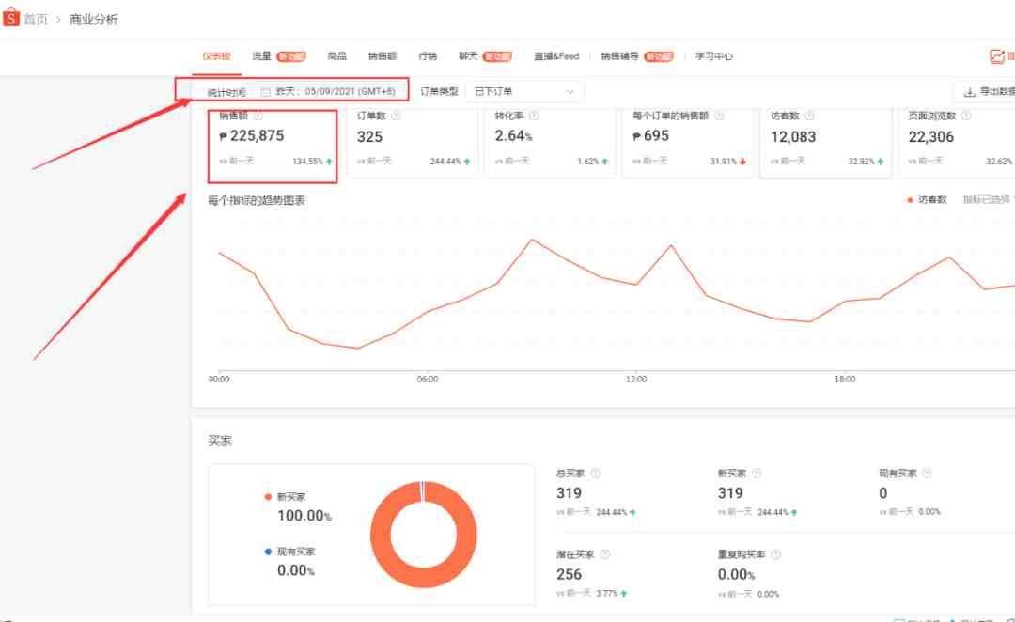Click the info icon beside 潜在买家
Screen dimensions: 1015x622
coord(605,554)
